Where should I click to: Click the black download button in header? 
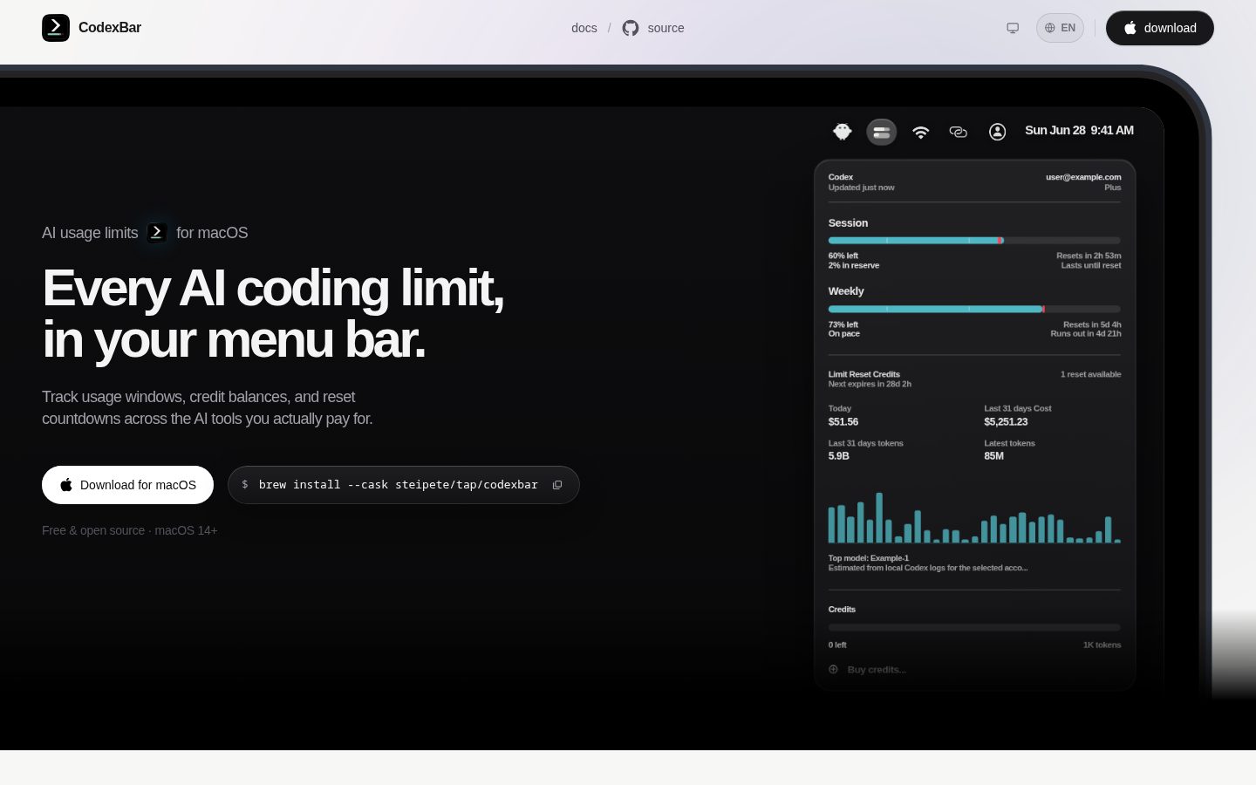(x=1160, y=28)
